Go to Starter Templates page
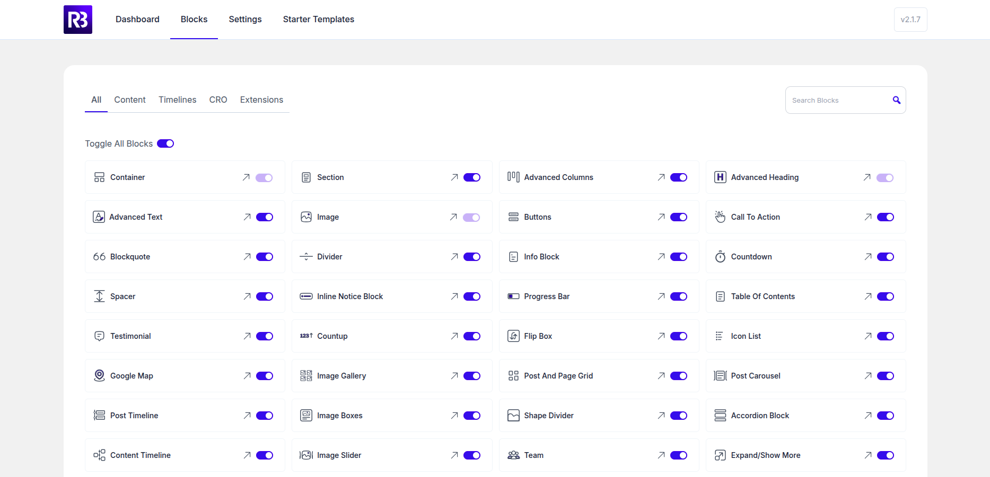This screenshot has height=477, width=990. (x=318, y=20)
